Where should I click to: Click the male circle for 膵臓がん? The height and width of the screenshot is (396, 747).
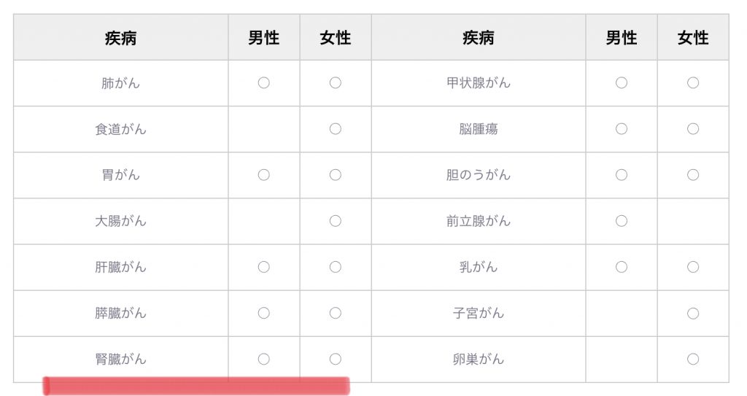[263, 313]
